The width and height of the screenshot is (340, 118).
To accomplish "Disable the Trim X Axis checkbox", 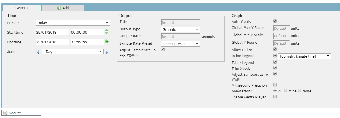I will [275, 68].
